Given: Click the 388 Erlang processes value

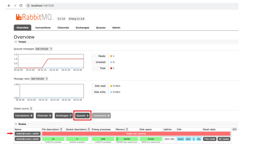Looking at the screenshot, I should 103,139.
